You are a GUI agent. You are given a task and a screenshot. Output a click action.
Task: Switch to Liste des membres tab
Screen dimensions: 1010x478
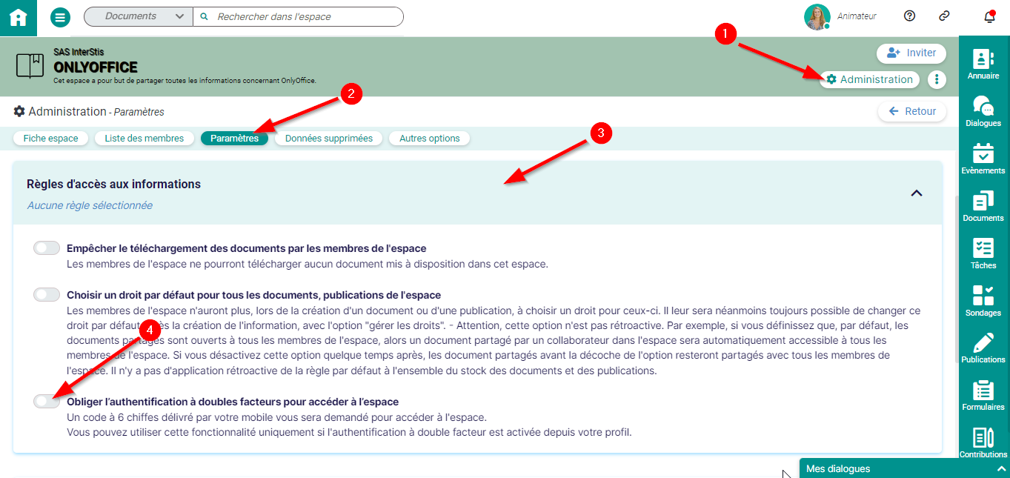click(144, 139)
